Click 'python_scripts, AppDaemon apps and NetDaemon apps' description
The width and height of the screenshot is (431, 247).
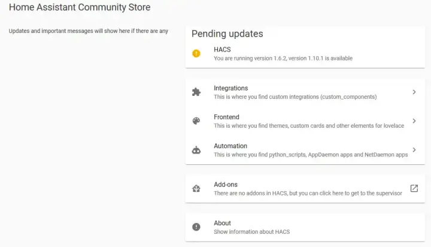[x=311, y=155]
